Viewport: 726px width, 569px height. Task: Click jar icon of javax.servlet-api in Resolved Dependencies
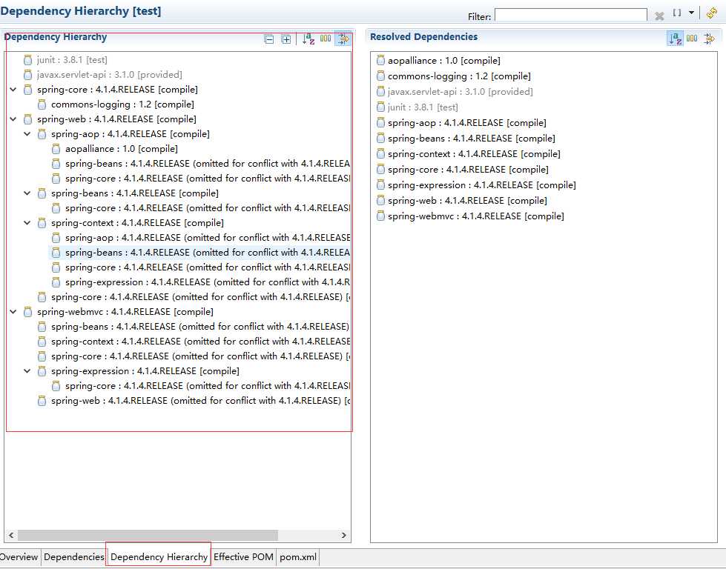(x=380, y=92)
